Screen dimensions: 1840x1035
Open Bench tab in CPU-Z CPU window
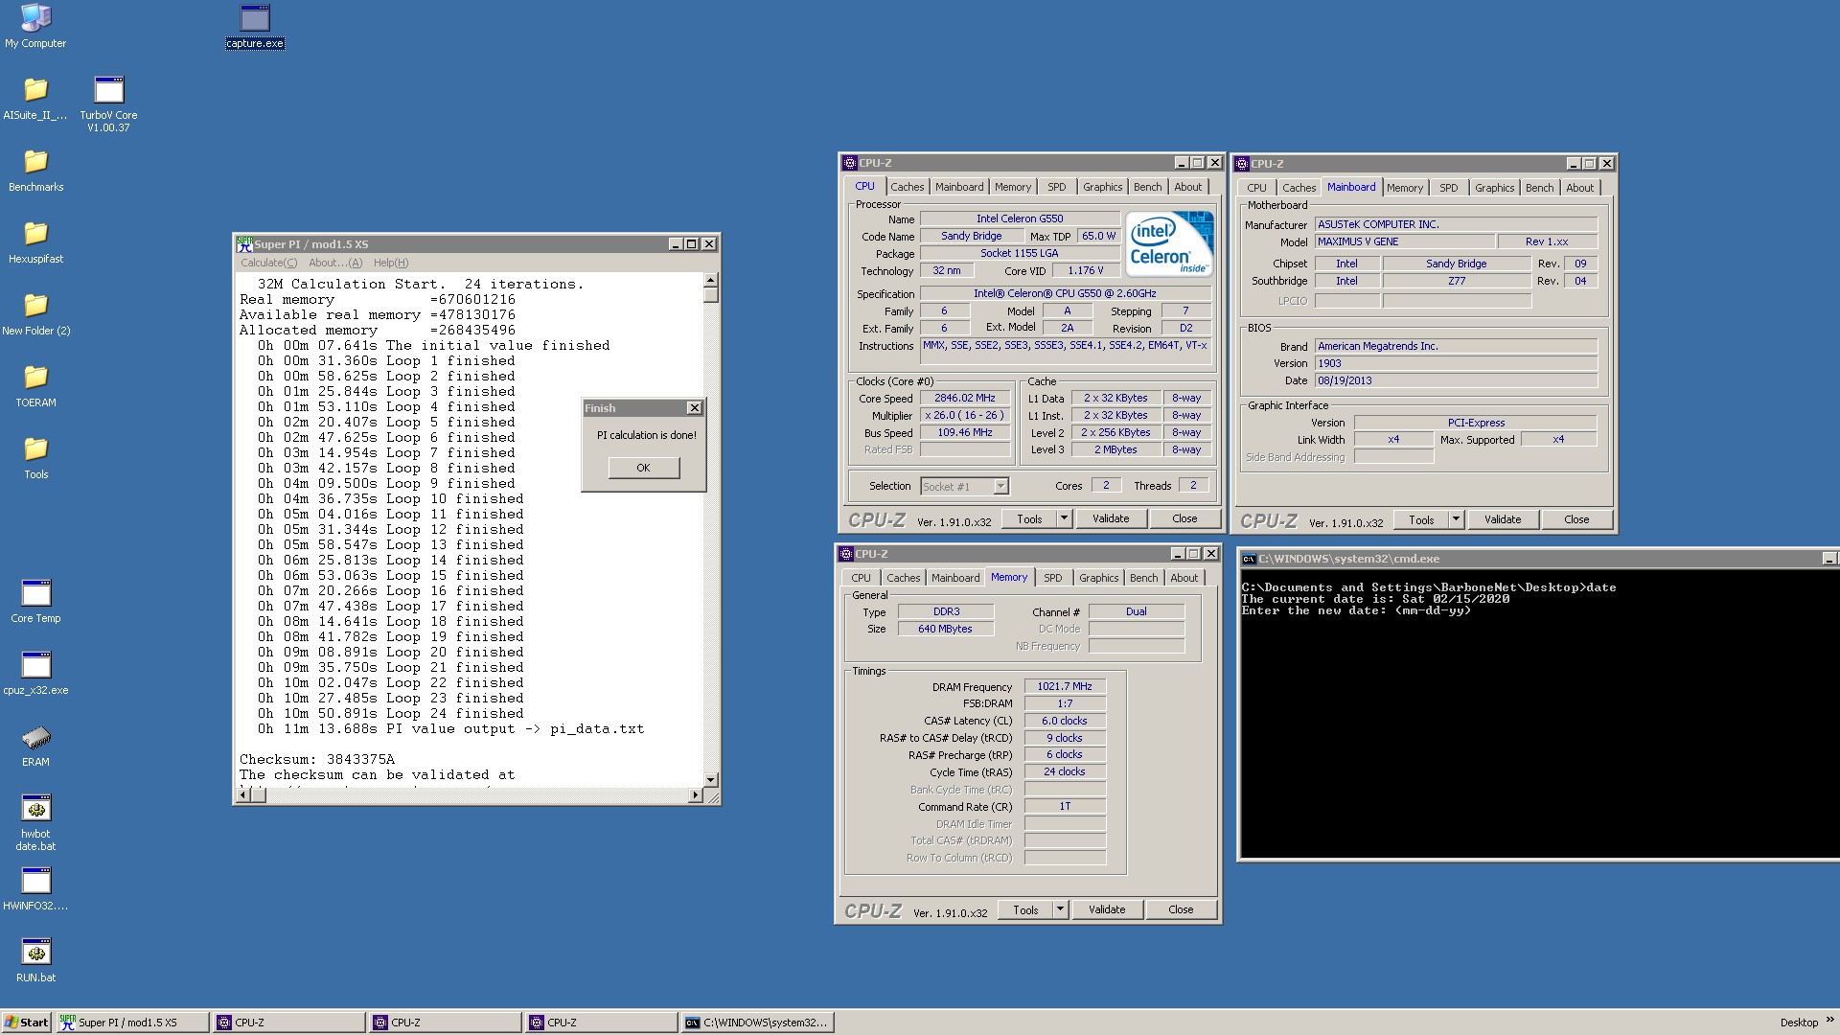coord(1147,187)
